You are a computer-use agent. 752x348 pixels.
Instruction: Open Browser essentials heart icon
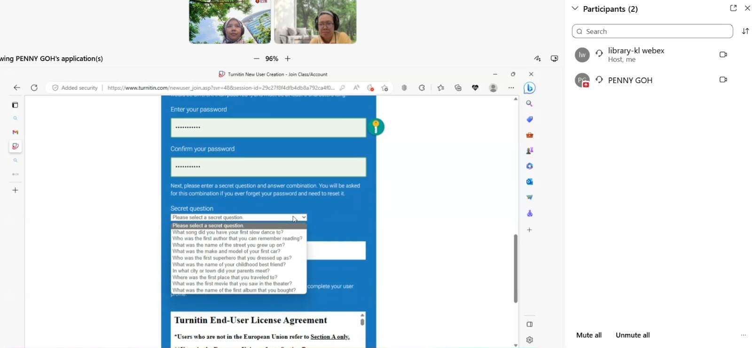coord(476,88)
